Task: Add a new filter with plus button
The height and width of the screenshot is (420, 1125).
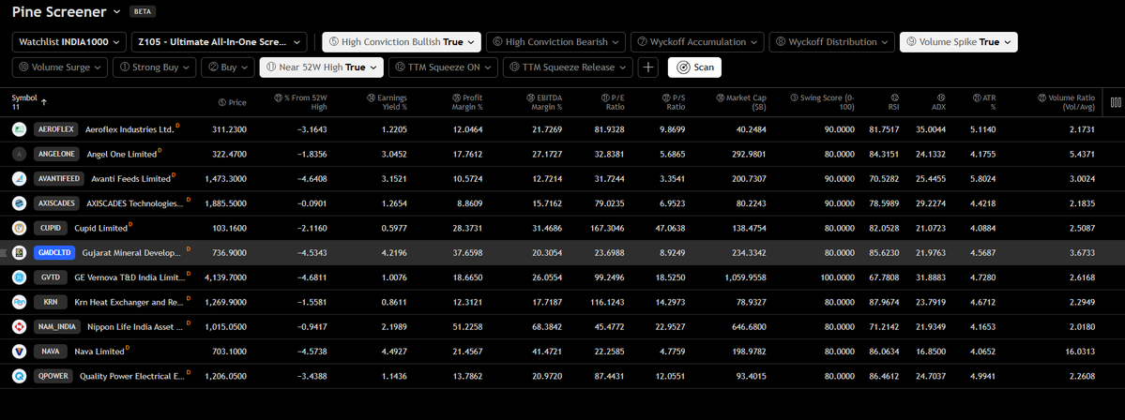Action: 647,67
